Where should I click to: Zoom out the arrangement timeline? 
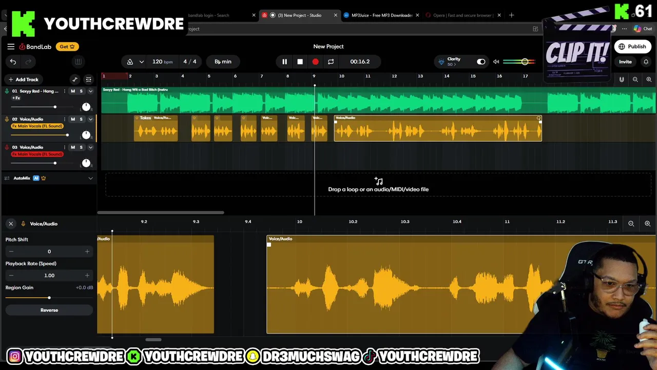tap(635, 80)
